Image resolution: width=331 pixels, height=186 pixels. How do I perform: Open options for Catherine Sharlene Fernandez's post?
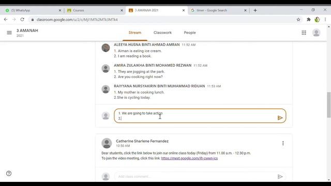[x=283, y=143]
